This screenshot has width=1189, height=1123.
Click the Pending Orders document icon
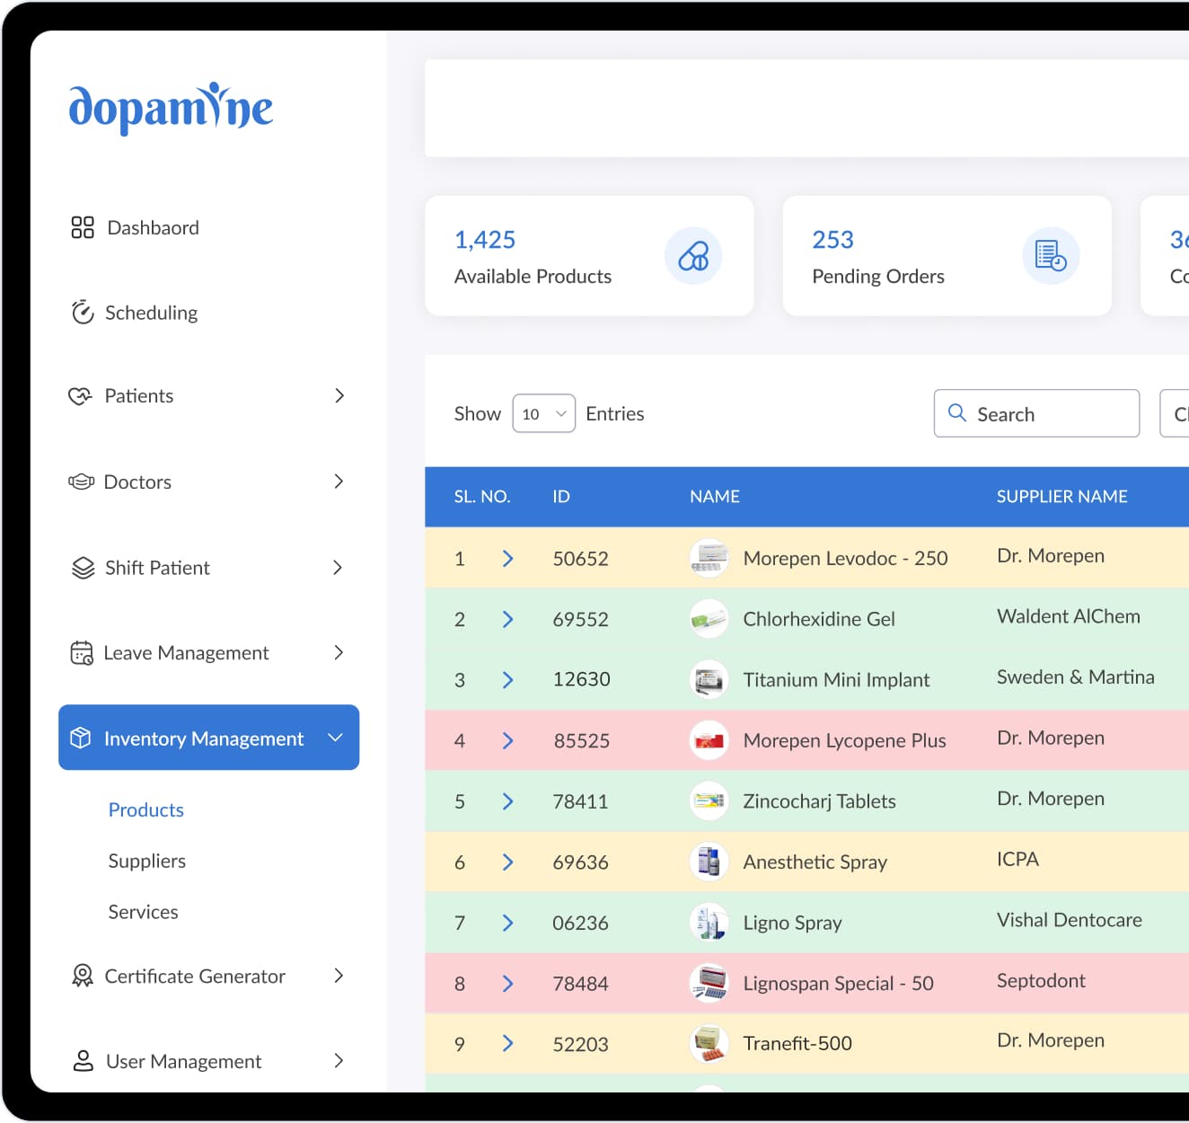pyautogui.click(x=1051, y=256)
